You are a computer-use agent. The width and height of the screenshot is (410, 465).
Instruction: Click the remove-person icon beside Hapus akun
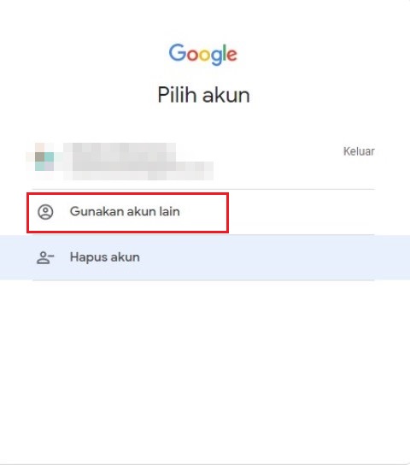tap(45, 257)
